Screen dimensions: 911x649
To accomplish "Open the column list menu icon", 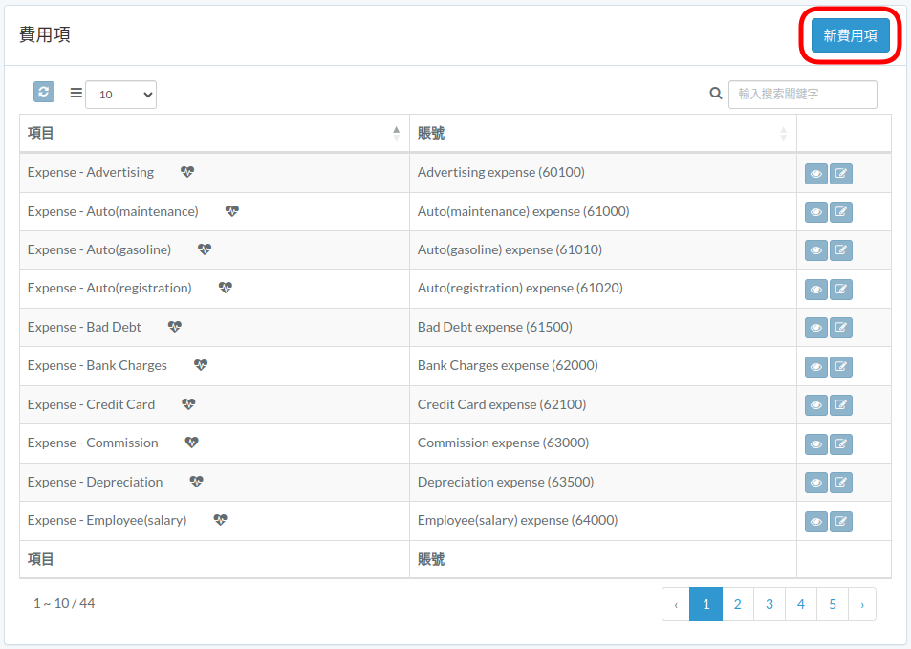I will pos(76,93).
